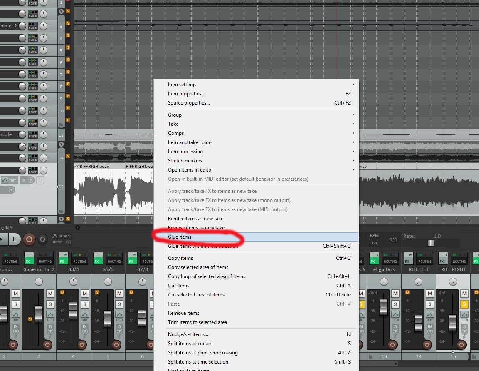Arm record on RIFF RIGHT mixer channel

[462, 345]
